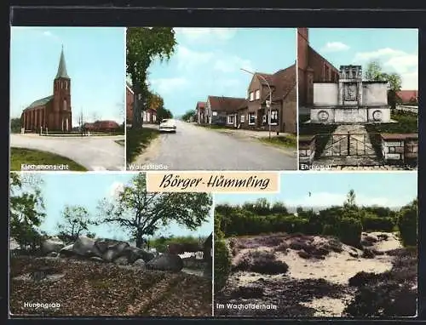Click the street photo with the parked car
The height and width of the screenshot is (325, 426).
[211, 99]
